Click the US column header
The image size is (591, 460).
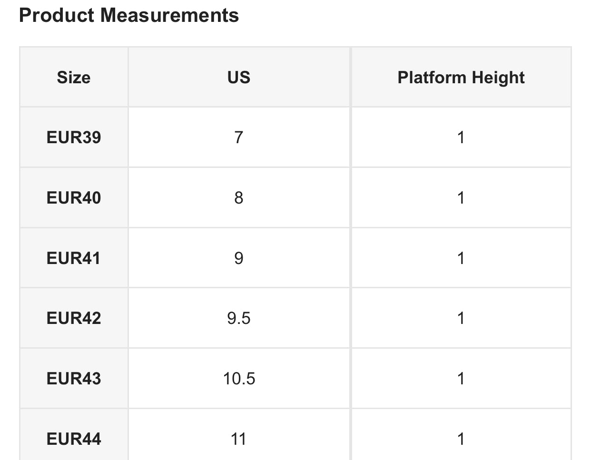pyautogui.click(x=239, y=78)
